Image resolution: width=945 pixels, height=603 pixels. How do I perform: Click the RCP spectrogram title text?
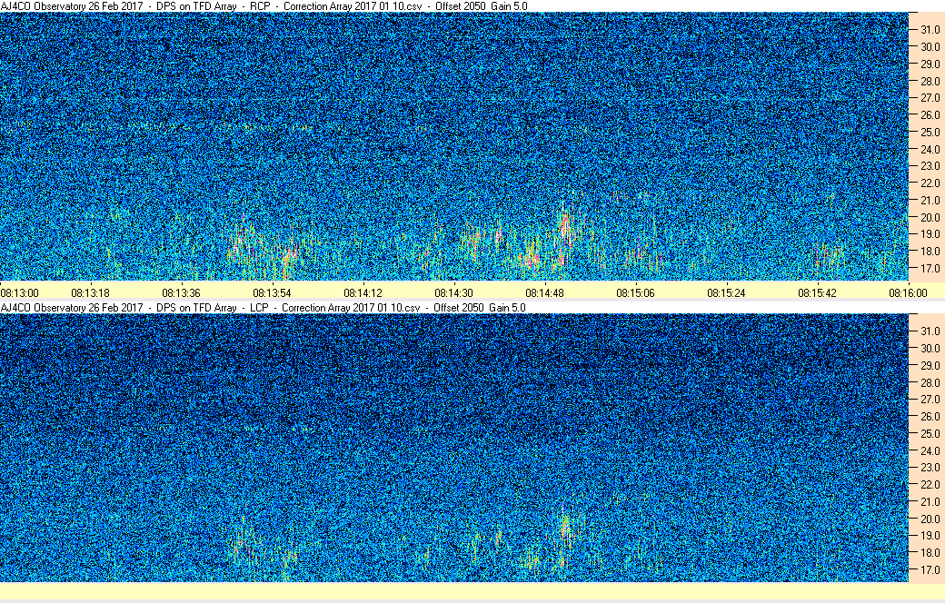coord(264,6)
